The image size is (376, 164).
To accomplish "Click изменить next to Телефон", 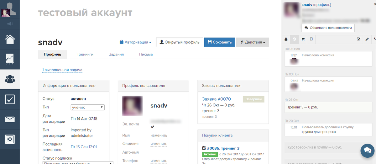I will [159, 161].
